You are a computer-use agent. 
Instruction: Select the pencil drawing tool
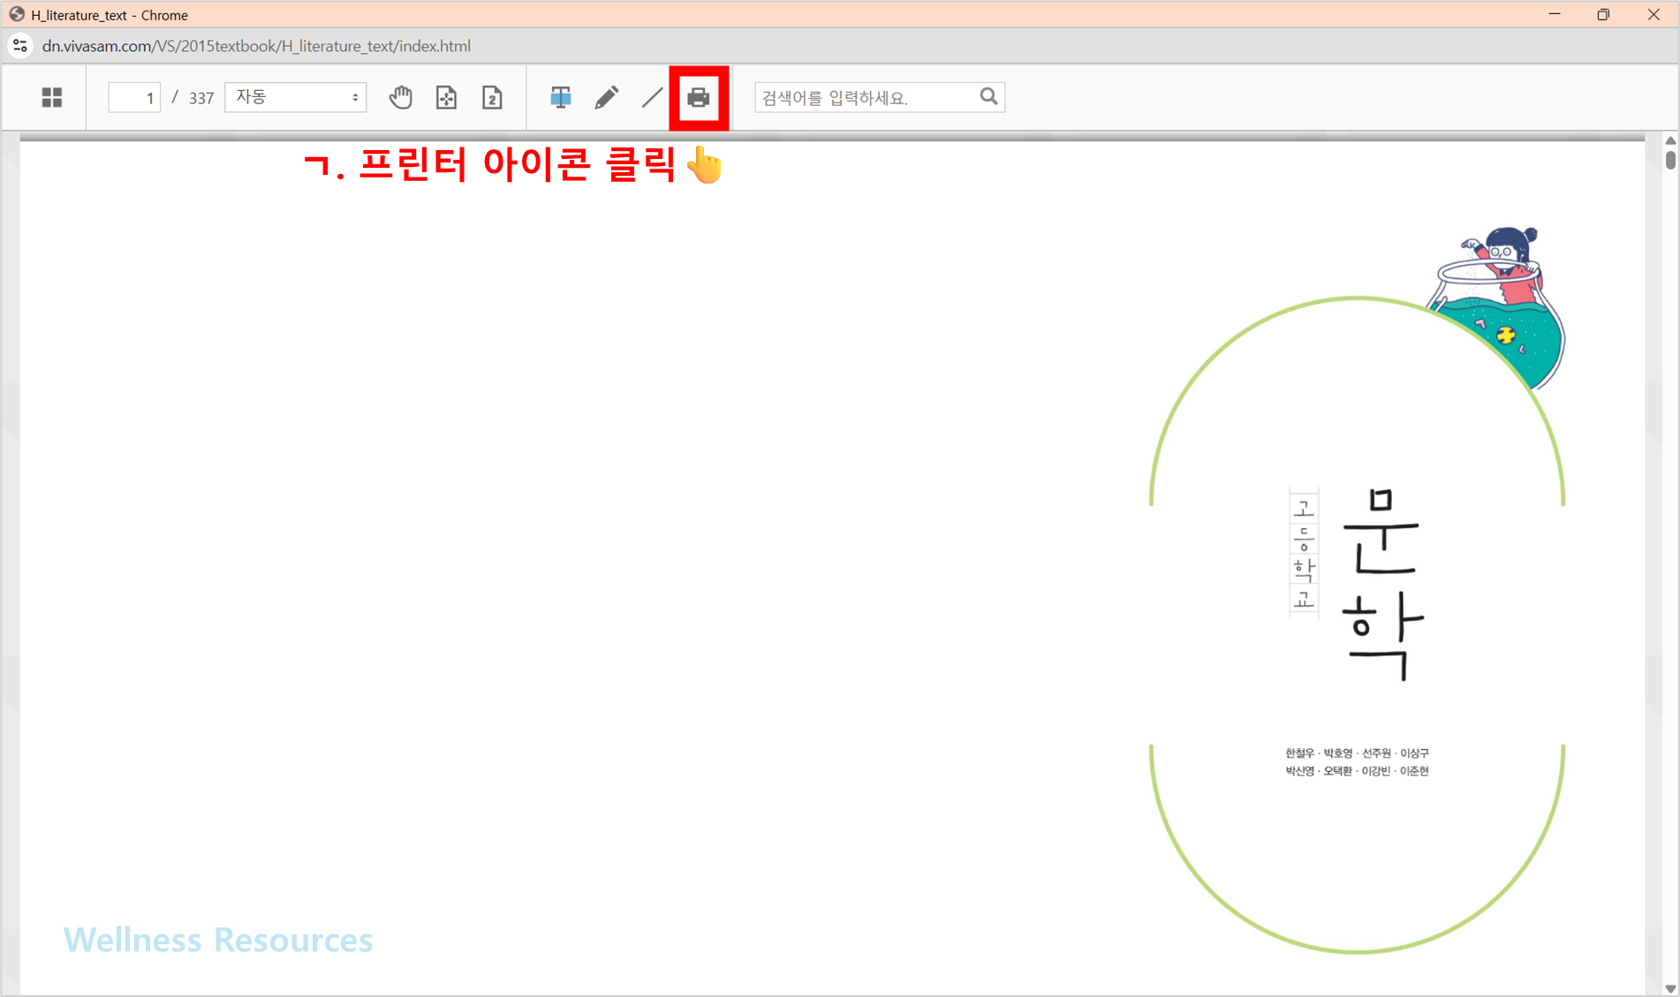coord(607,97)
